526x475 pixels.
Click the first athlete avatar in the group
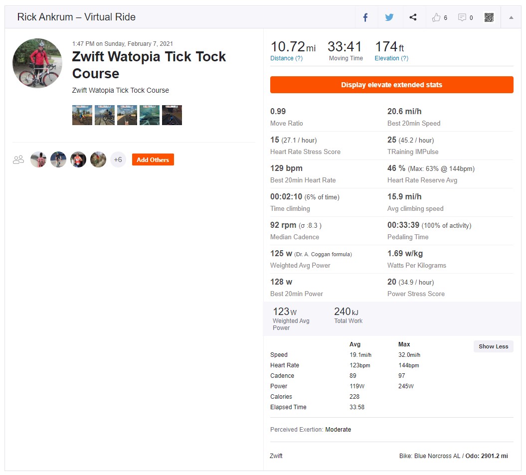(x=38, y=159)
